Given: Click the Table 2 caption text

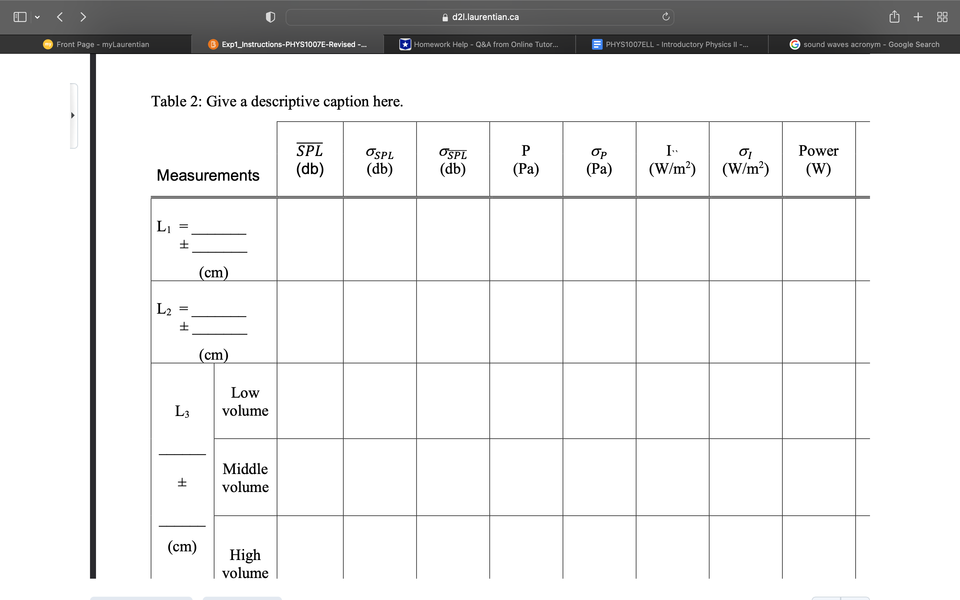Looking at the screenshot, I should click(277, 102).
